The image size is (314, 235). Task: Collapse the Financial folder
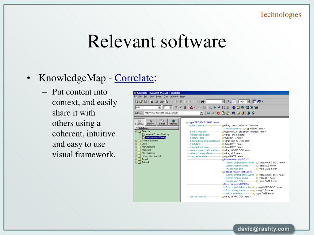click(x=136, y=132)
